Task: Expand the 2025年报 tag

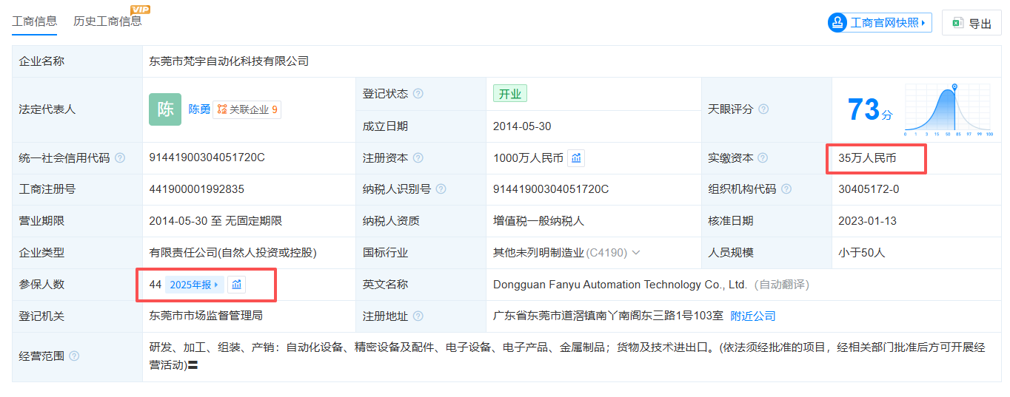Action: pyautogui.click(x=194, y=285)
